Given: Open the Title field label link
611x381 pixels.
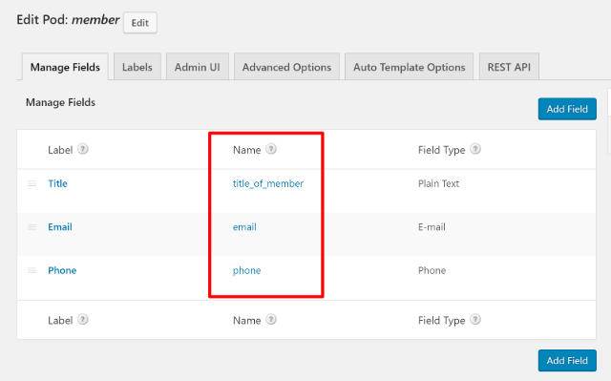Looking at the screenshot, I should pyautogui.click(x=57, y=183).
